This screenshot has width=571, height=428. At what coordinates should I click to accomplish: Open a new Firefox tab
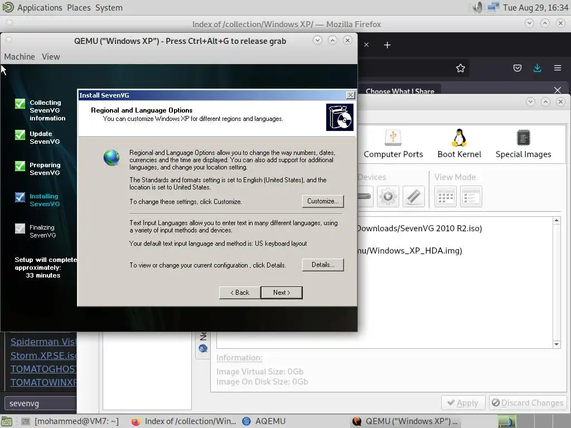pyautogui.click(x=387, y=45)
